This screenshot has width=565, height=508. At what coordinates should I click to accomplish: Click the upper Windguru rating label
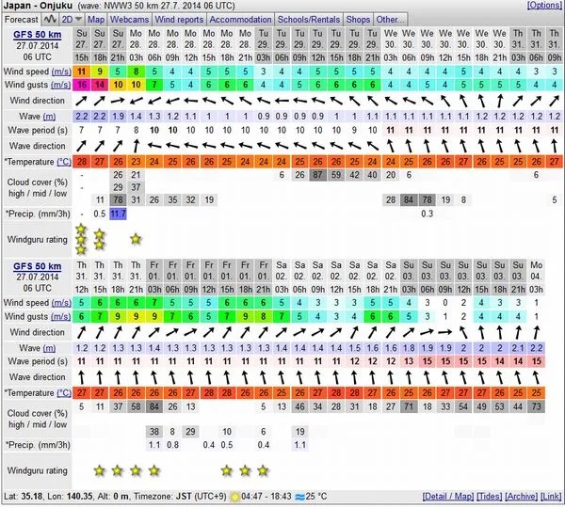pyautogui.click(x=37, y=240)
